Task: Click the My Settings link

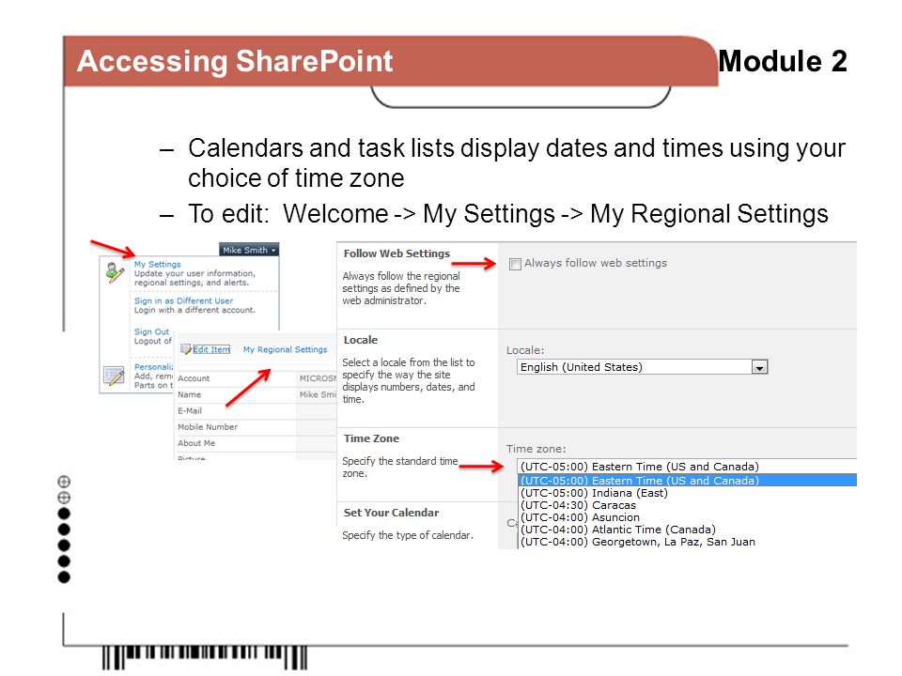Action: pyautogui.click(x=158, y=264)
